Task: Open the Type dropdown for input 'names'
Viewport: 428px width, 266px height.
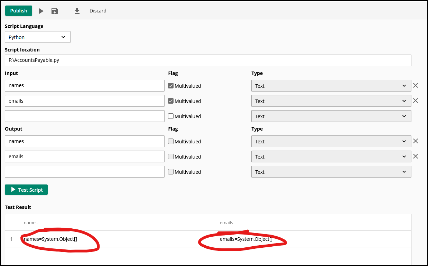Action: pyautogui.click(x=331, y=86)
